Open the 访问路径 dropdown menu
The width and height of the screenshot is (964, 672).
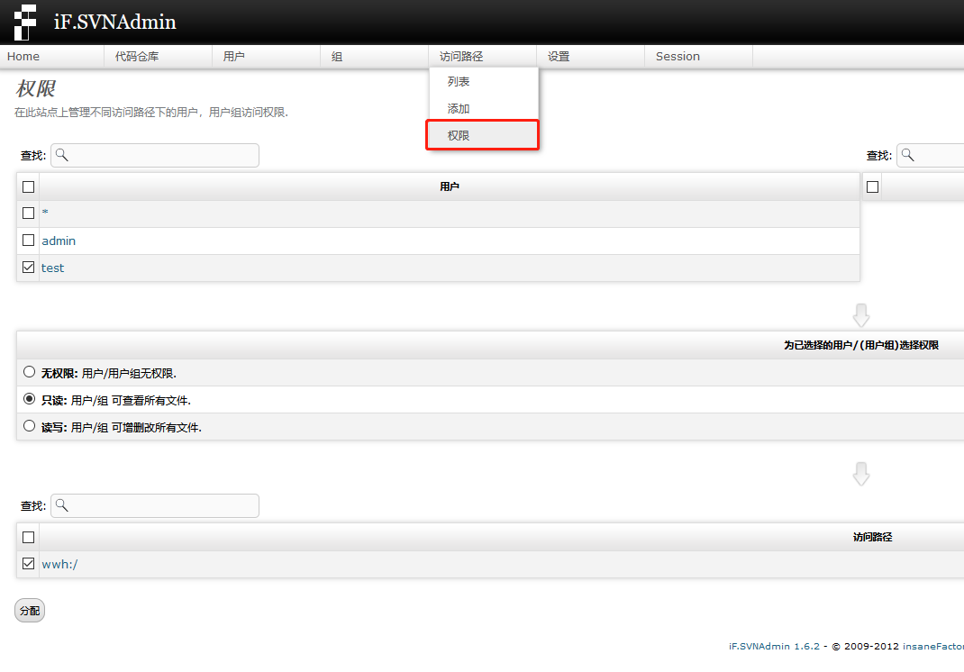click(461, 56)
